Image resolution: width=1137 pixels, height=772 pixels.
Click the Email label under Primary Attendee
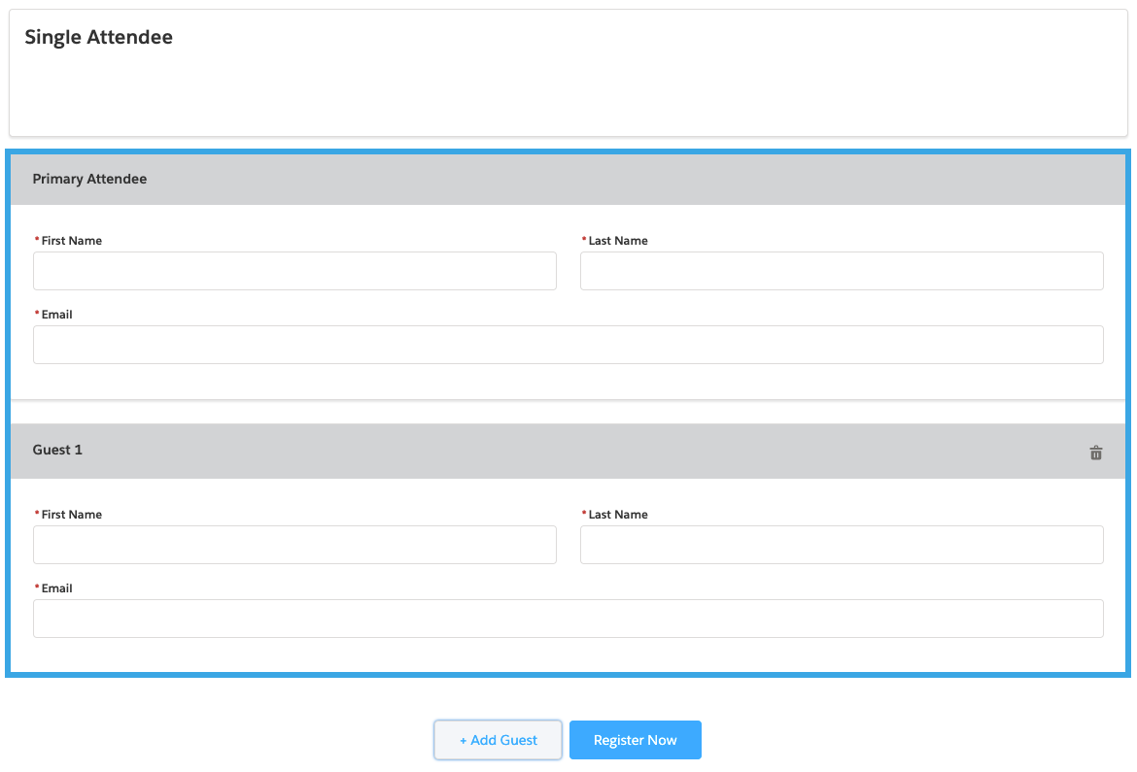56,315
